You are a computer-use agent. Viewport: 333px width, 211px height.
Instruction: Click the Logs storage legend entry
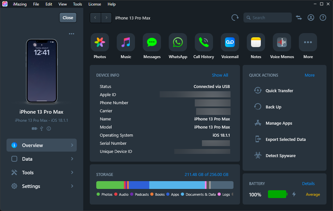[224, 194]
